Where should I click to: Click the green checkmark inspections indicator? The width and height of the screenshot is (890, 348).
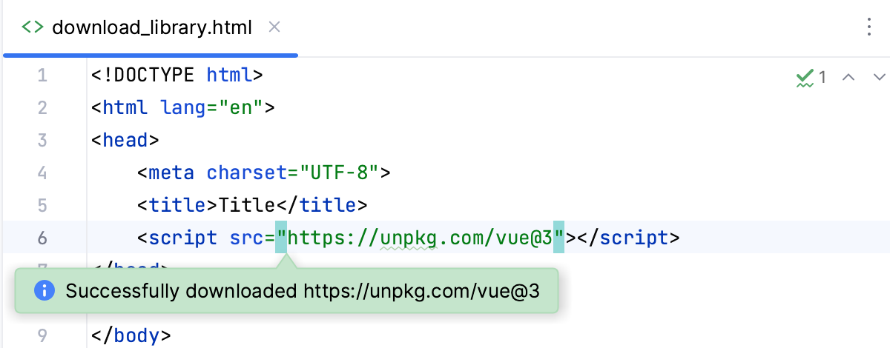pos(804,77)
